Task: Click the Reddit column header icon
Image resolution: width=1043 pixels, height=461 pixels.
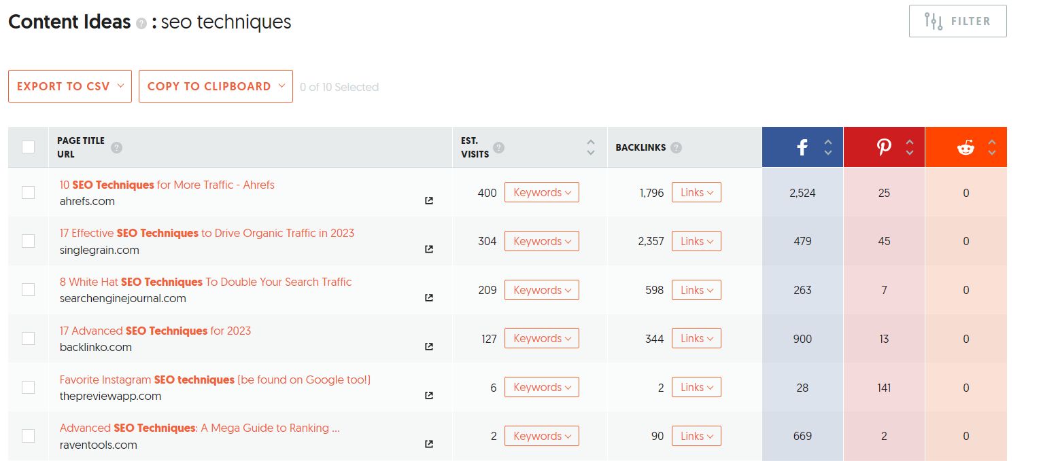Action: 965,146
